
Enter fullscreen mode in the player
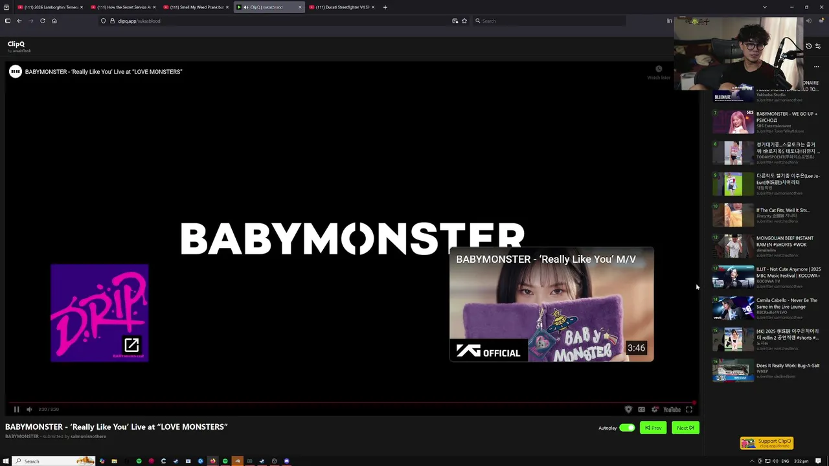pyautogui.click(x=689, y=409)
